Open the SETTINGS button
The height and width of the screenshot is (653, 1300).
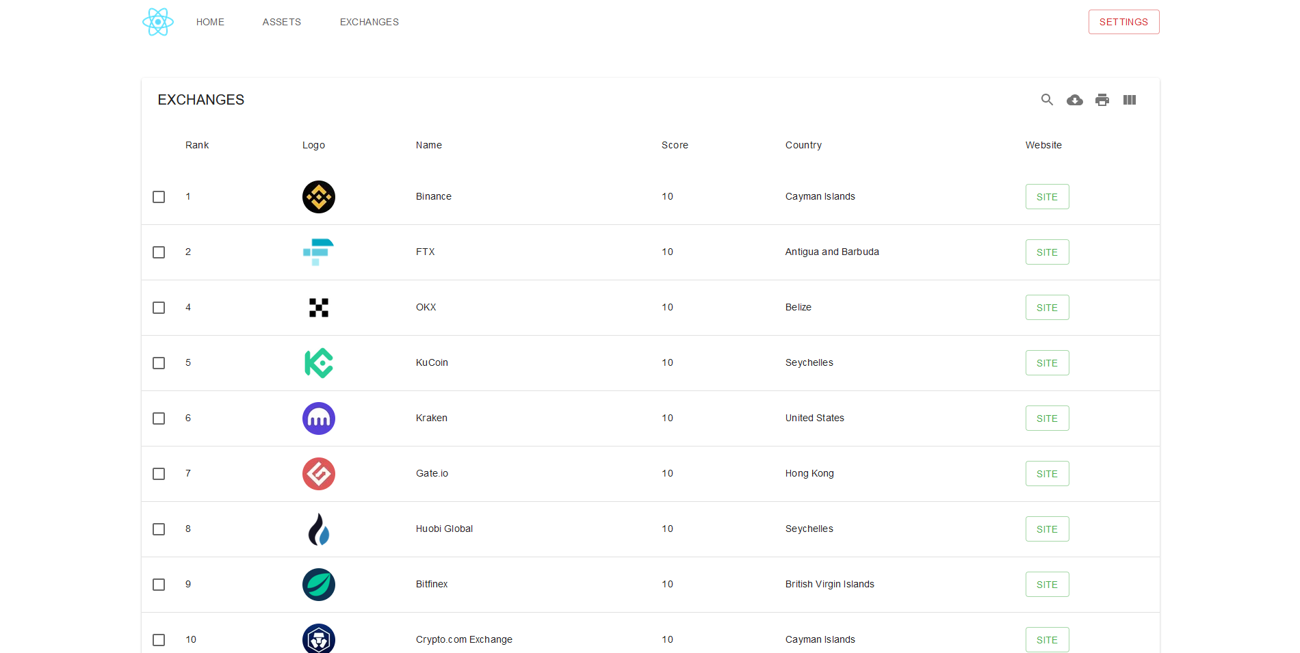click(1123, 21)
